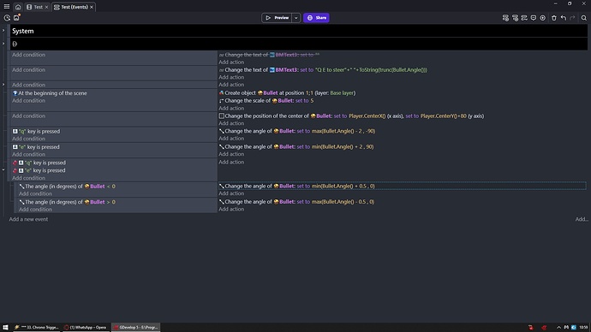Close the Test (Events) tab
The height and width of the screenshot is (332, 591).
click(92, 7)
